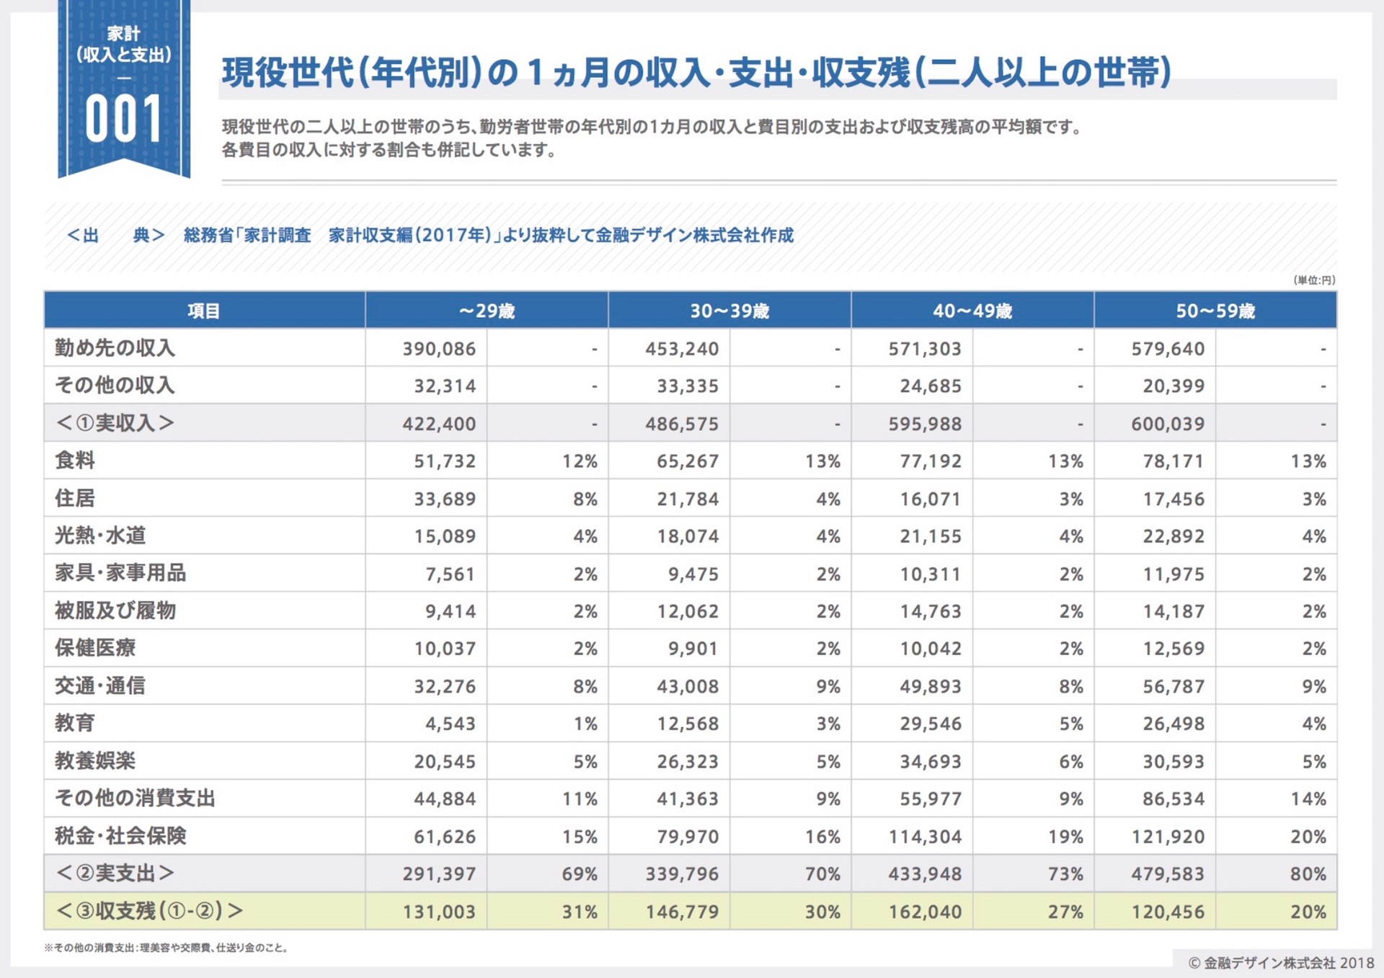The width and height of the screenshot is (1384, 978).
Task: Click the footnote about その他の消費支出
Action: [x=167, y=948]
